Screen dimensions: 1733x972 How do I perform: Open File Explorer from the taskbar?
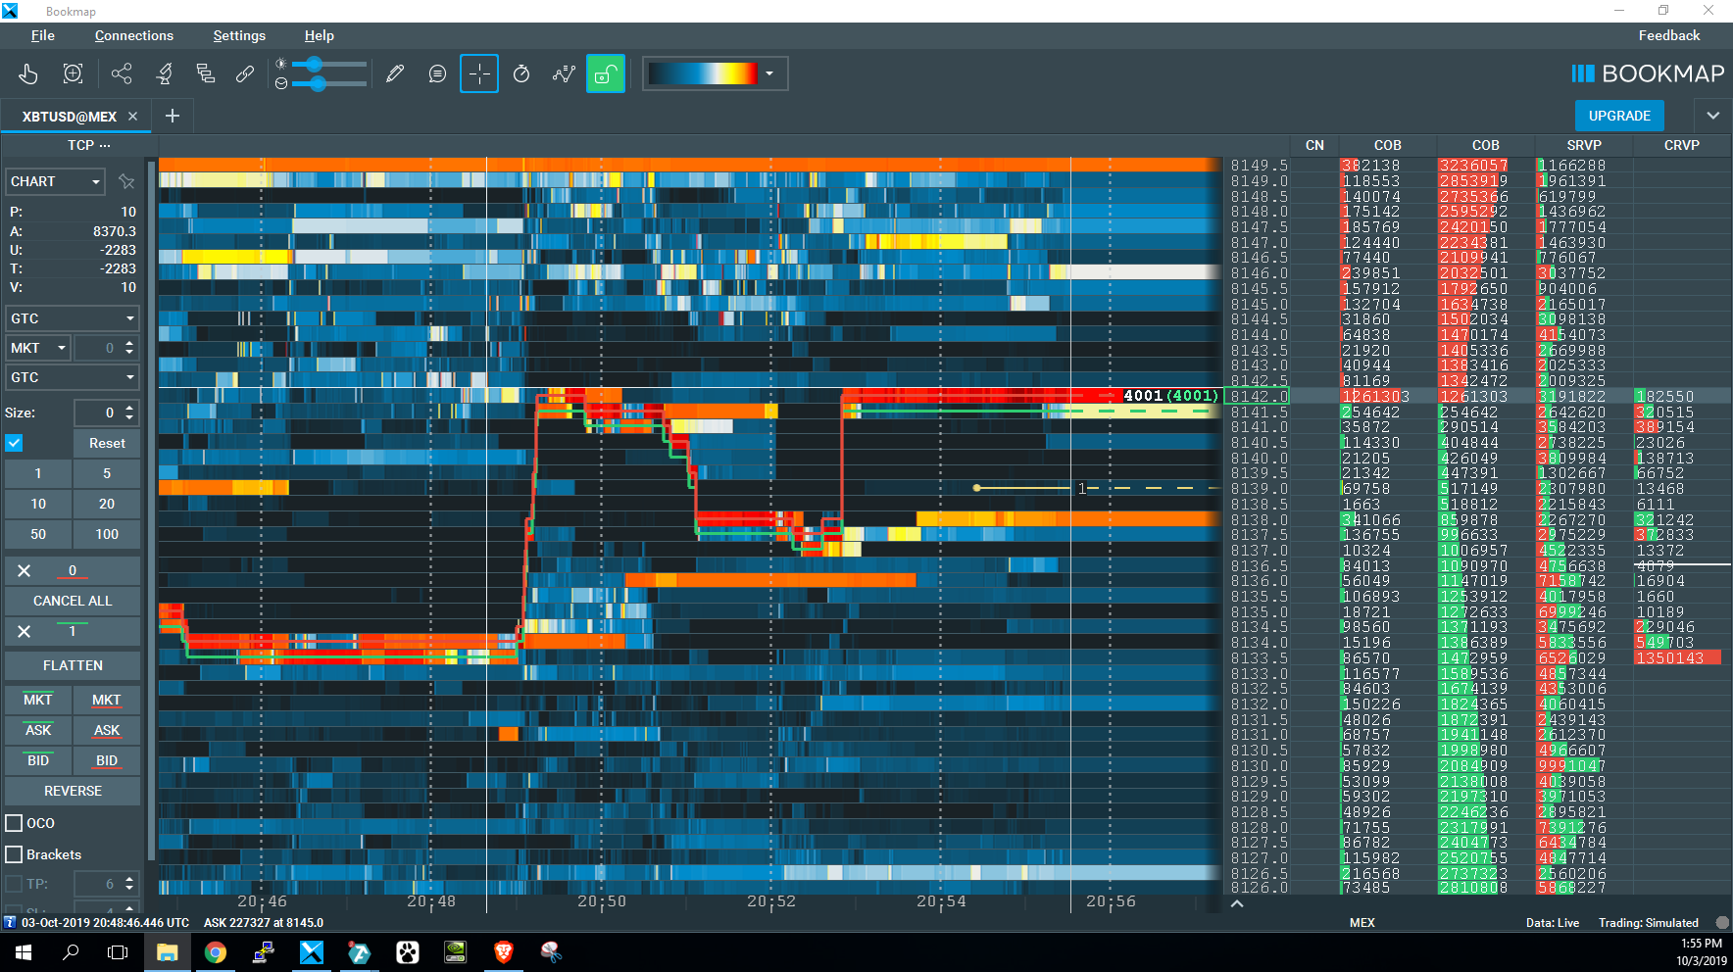click(168, 951)
